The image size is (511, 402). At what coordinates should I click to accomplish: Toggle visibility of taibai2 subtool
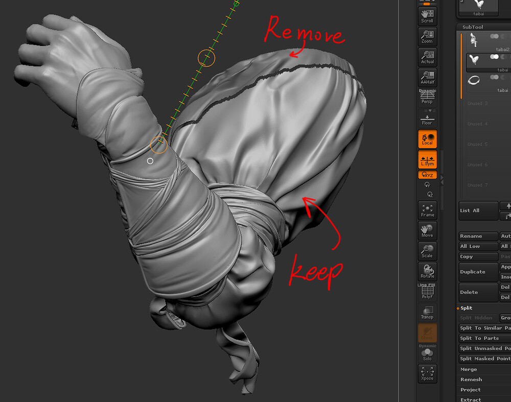tap(494, 36)
